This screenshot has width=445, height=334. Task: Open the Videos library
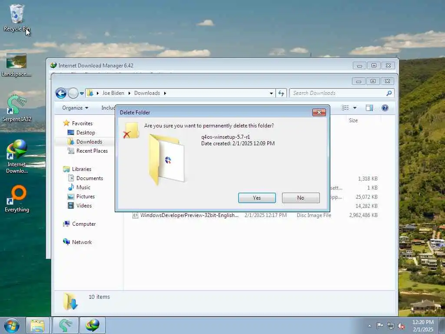pos(84,206)
